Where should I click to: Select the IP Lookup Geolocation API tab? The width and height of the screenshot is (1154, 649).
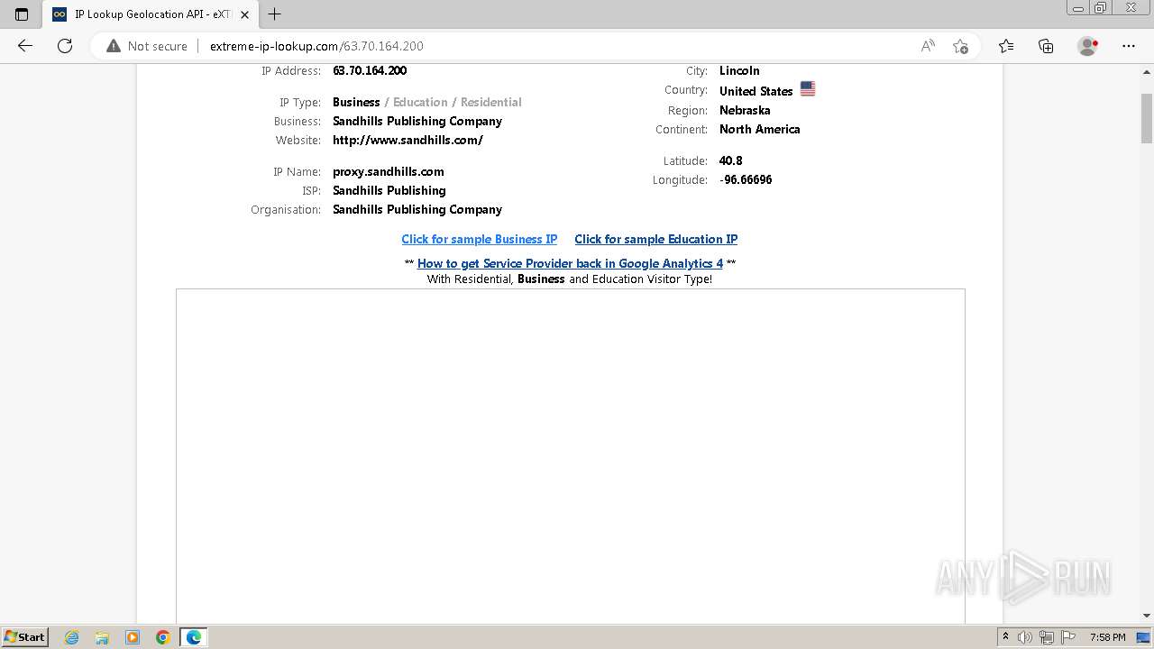pos(151,14)
